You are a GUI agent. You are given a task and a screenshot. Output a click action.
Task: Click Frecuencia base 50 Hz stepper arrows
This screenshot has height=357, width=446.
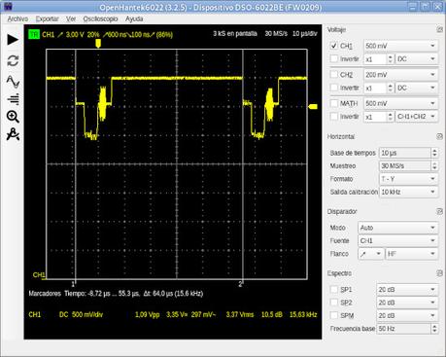click(434, 329)
